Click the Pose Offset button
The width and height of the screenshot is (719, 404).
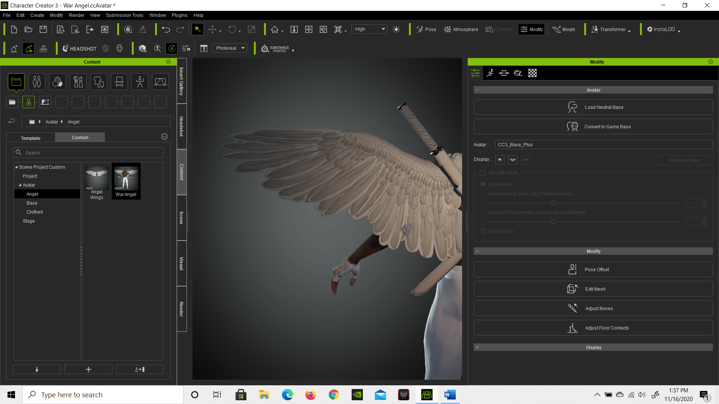coord(593,270)
